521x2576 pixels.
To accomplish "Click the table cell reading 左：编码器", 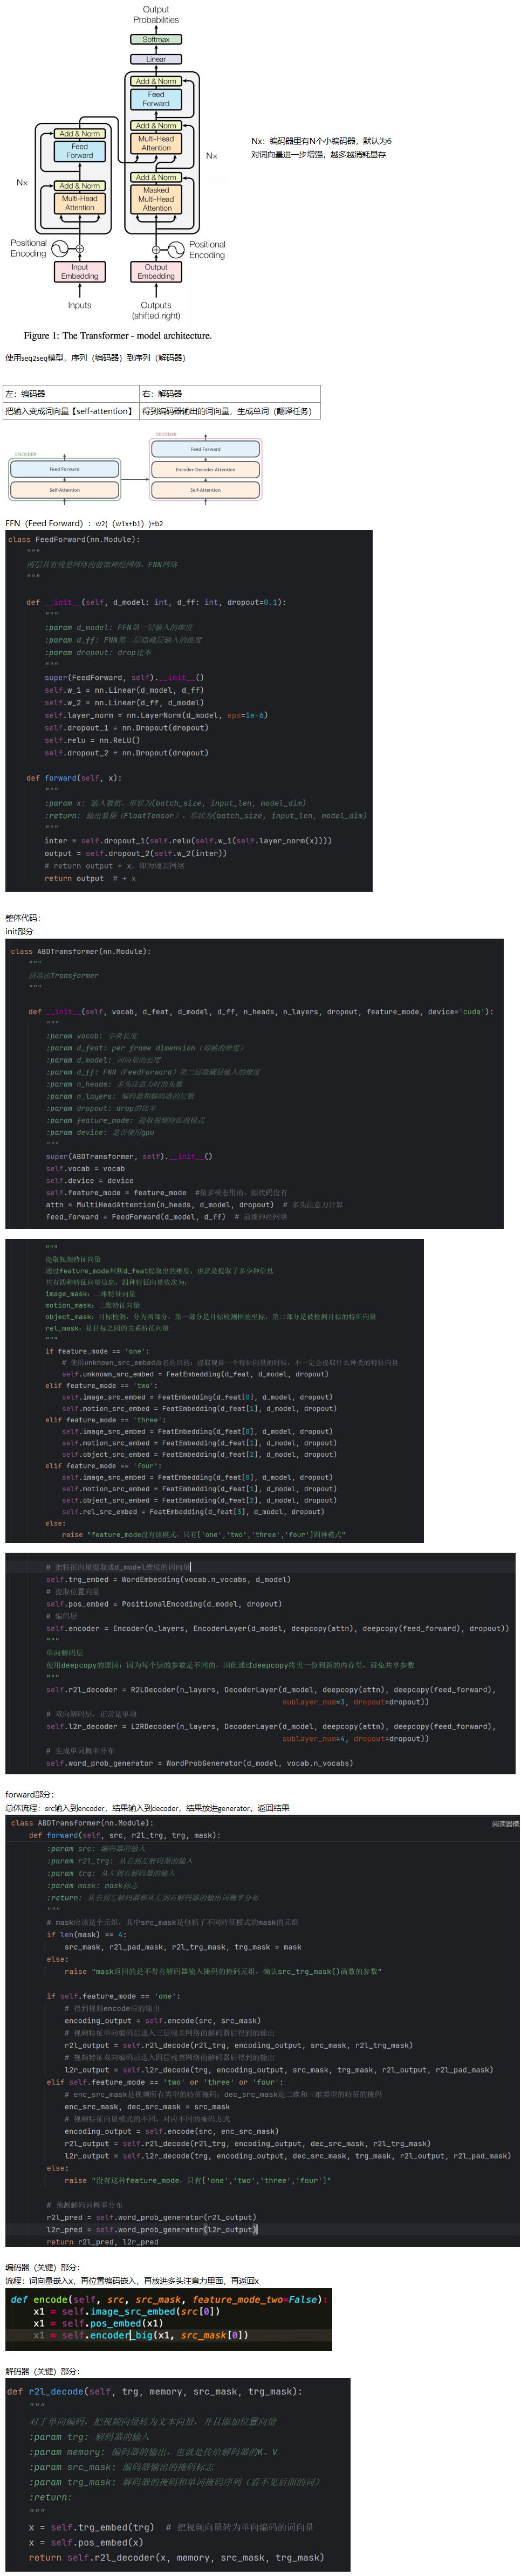I will coord(71,394).
